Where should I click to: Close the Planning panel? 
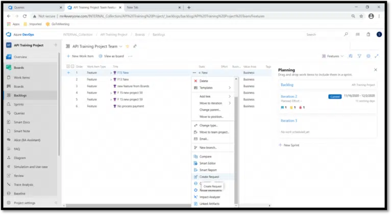(376, 70)
